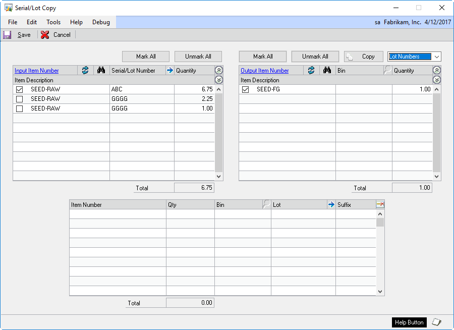Uncheck SEED-RAW row with lot ABC

click(x=20, y=89)
